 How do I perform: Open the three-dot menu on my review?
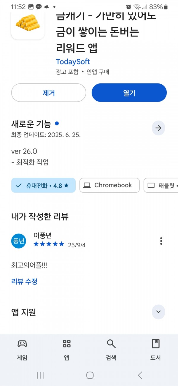click(161, 241)
